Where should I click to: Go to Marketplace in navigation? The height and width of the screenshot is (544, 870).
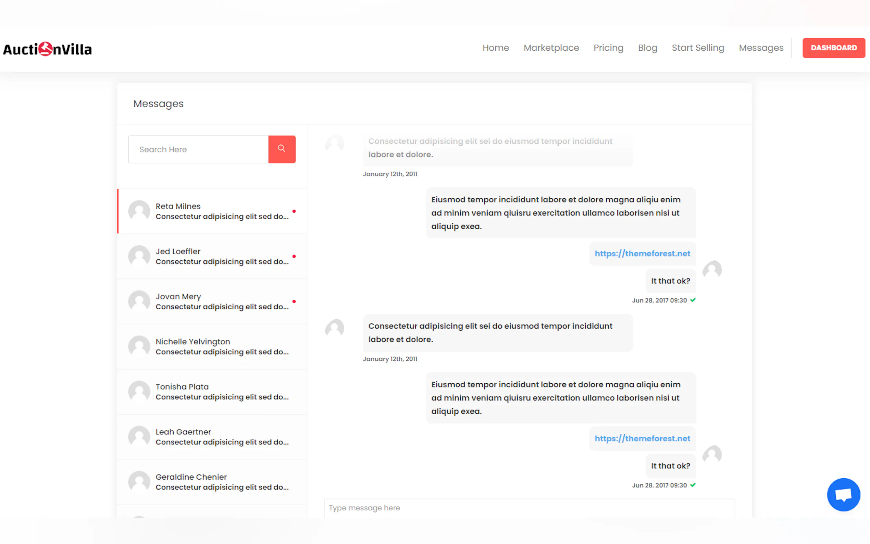[x=551, y=48]
